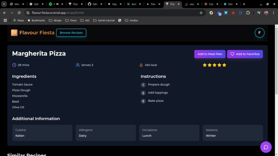Open Chrome profile avatar
The width and height of the screenshot is (278, 156).
click(x=266, y=13)
